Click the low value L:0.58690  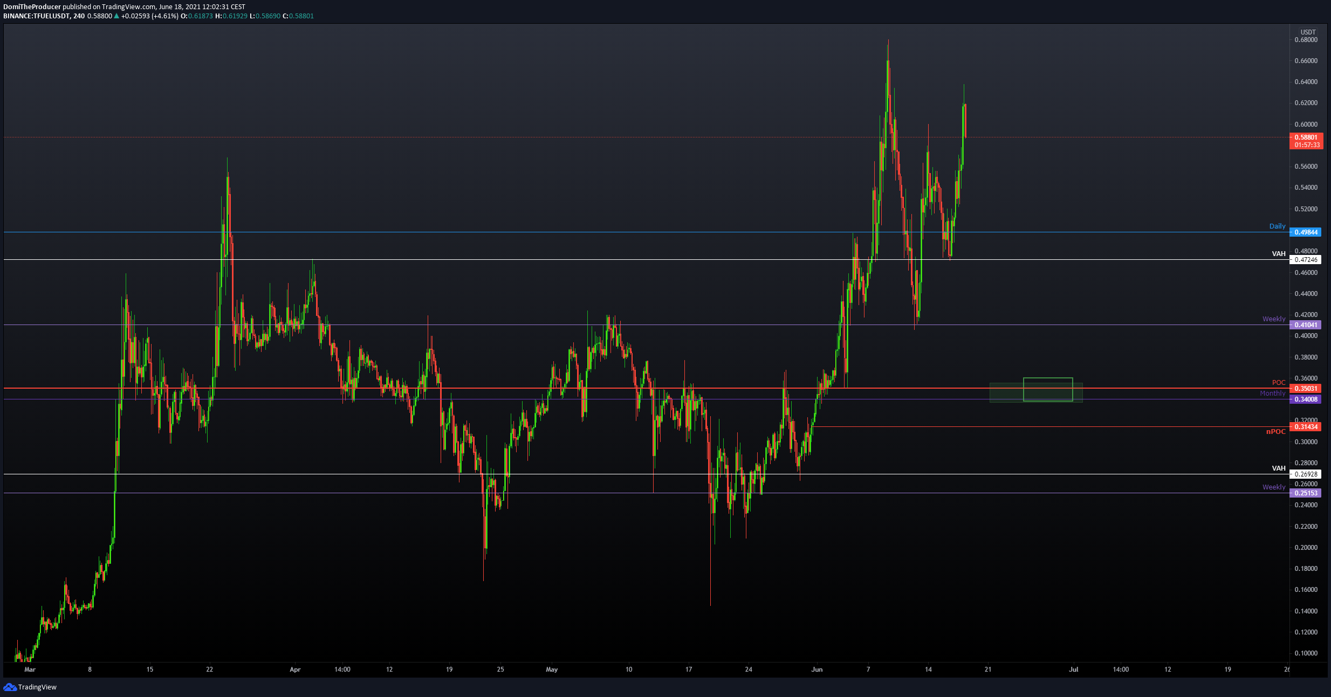click(x=265, y=16)
